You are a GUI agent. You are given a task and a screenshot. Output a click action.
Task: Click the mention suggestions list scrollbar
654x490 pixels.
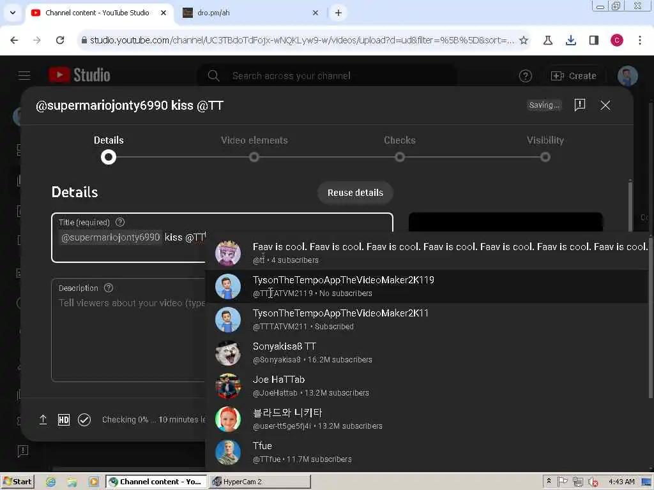coord(651,318)
